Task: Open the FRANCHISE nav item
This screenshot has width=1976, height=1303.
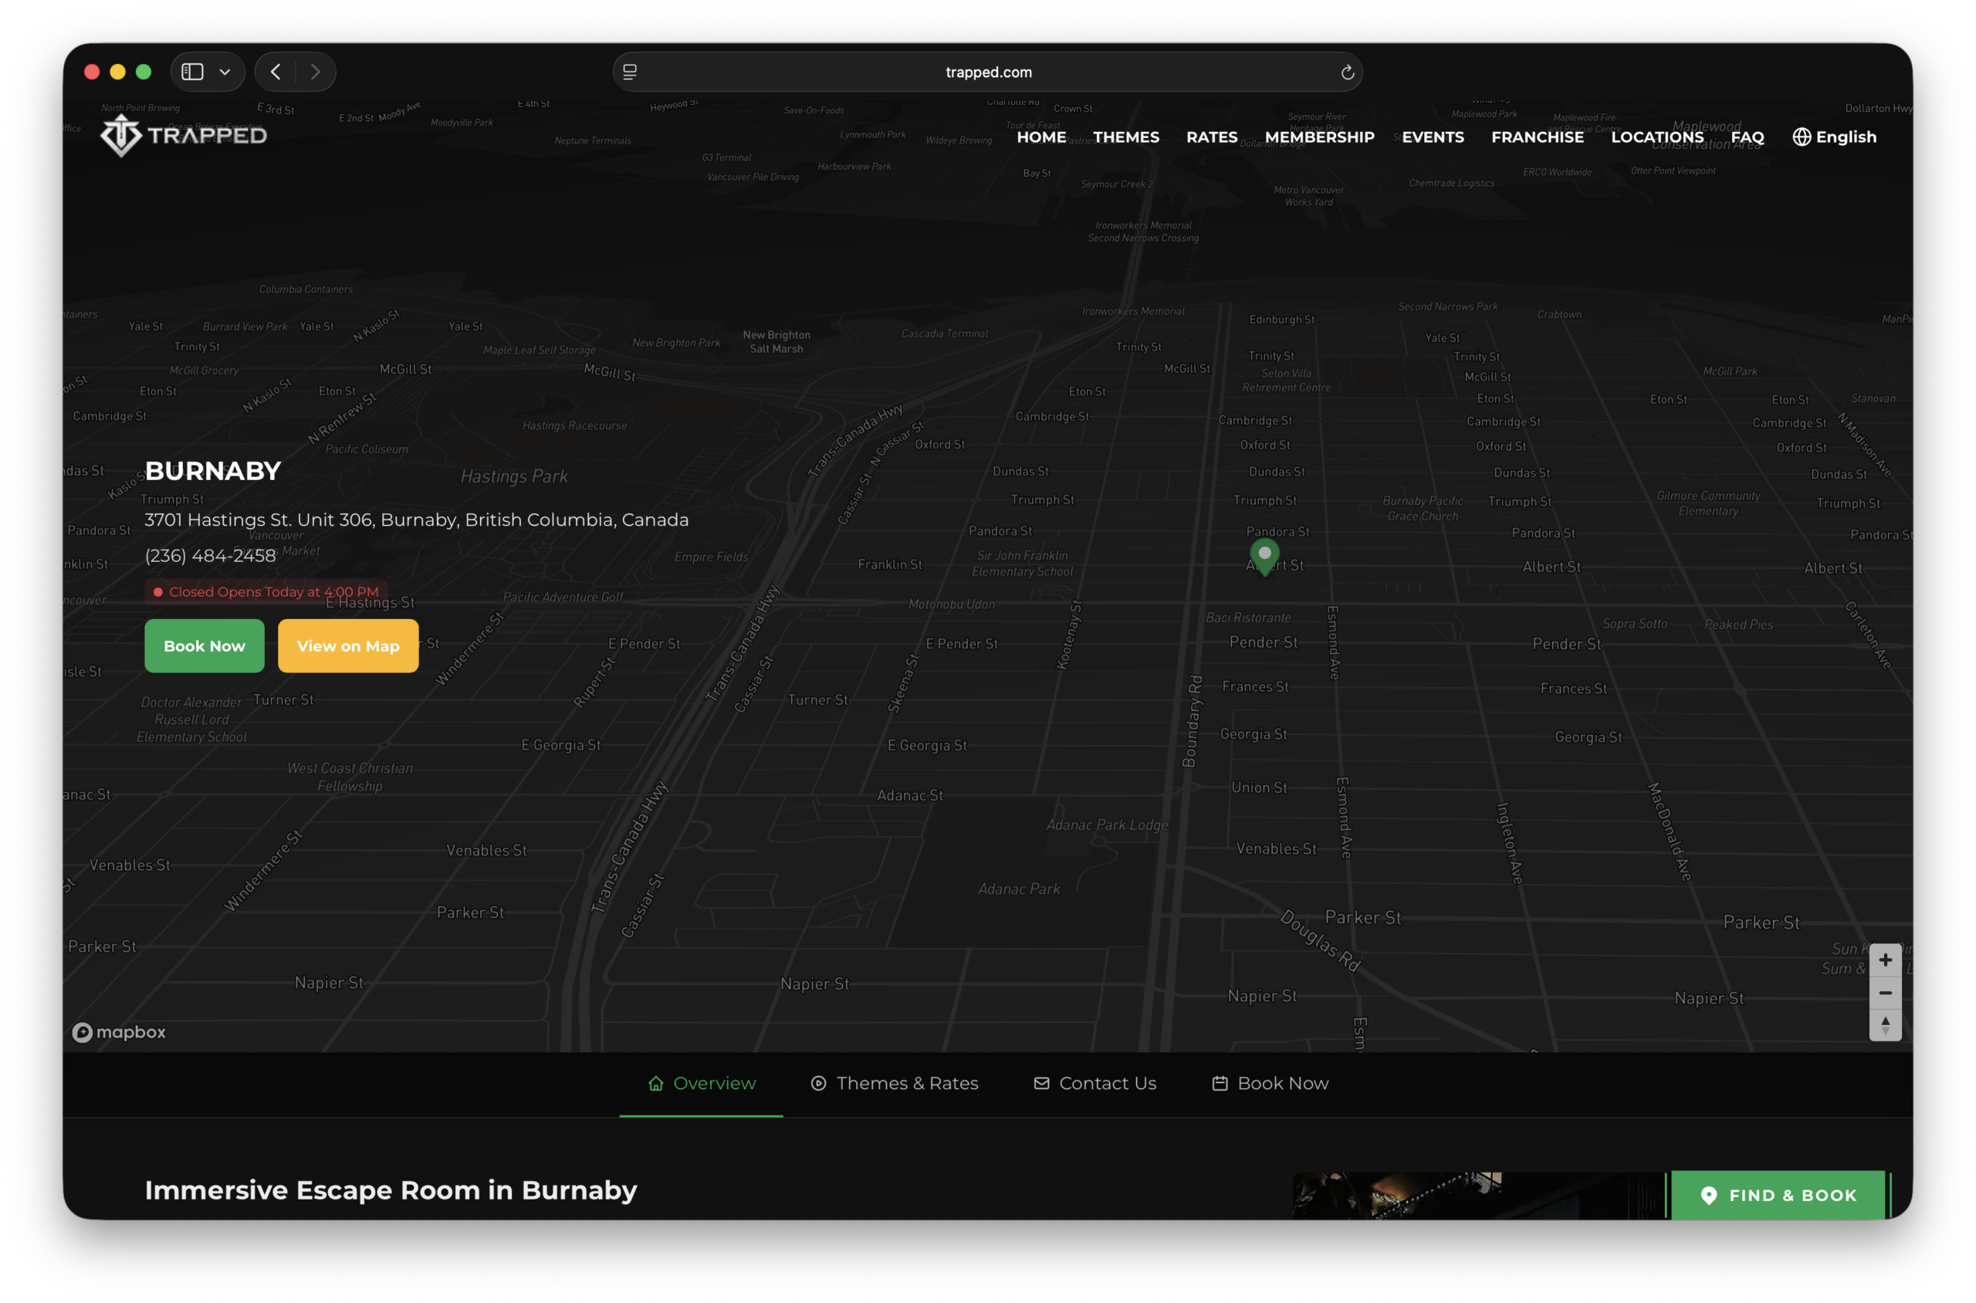Action: (1538, 137)
